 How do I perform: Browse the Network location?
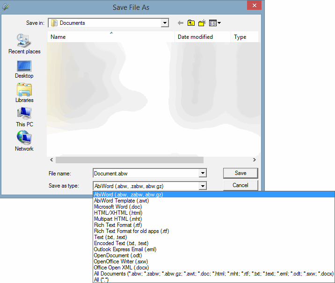24,141
